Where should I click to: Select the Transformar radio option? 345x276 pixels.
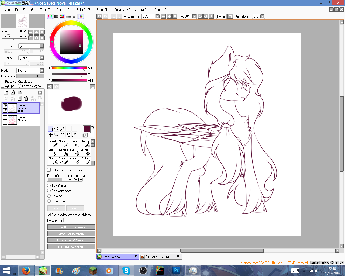tap(49, 186)
